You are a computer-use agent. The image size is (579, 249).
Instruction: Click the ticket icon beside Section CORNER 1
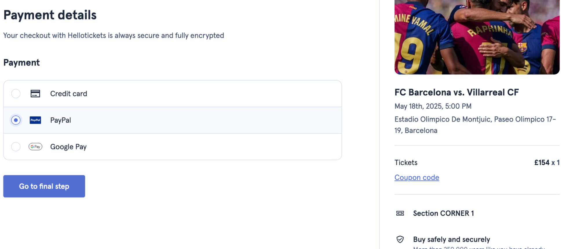[400, 213]
